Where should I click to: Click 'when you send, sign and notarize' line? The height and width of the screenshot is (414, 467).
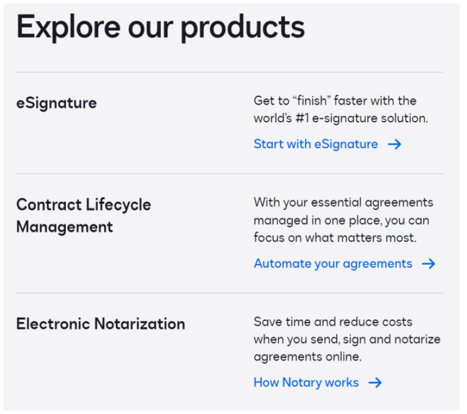347,339
